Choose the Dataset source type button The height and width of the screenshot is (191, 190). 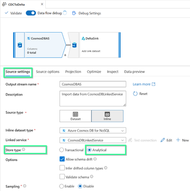(76, 116)
